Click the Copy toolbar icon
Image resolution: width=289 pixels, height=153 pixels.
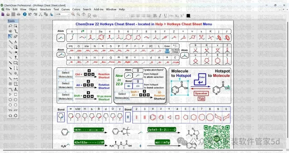46,14
